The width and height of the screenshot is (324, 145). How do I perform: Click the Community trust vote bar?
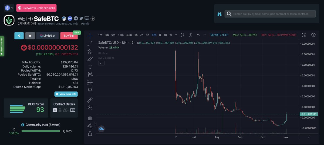[41, 131]
